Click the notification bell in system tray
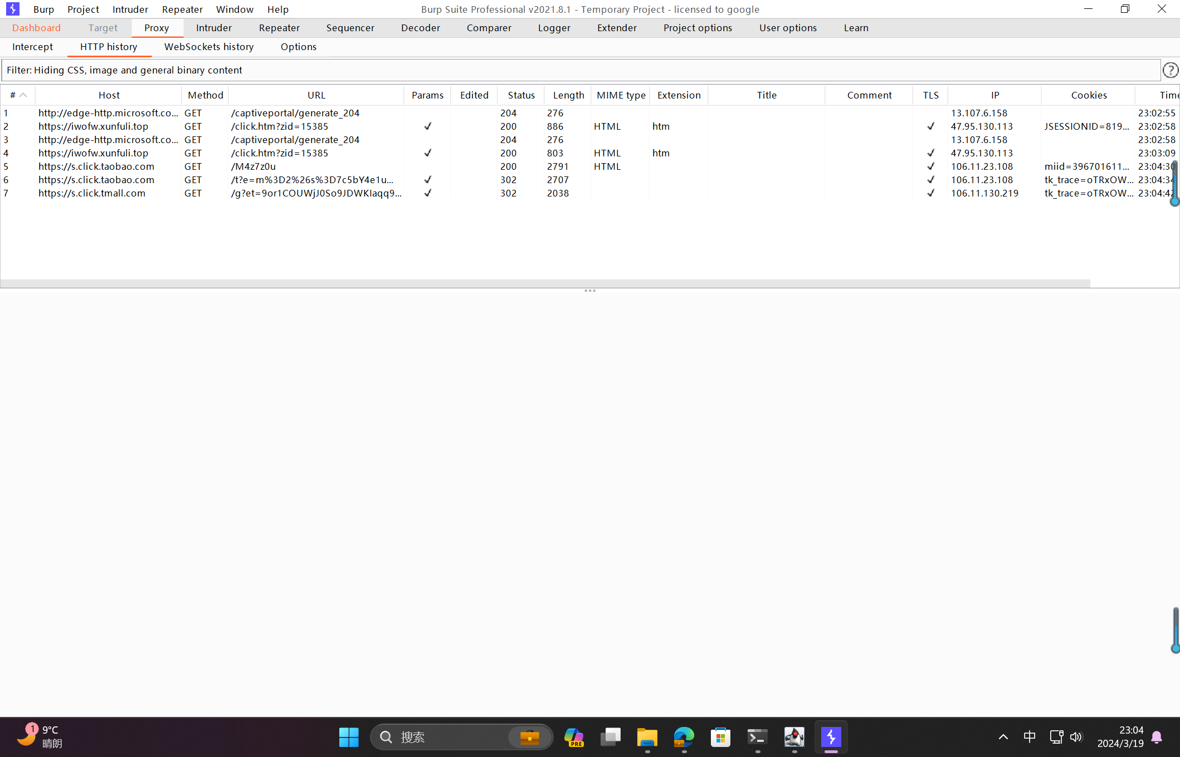1180x757 pixels. [x=1157, y=737]
